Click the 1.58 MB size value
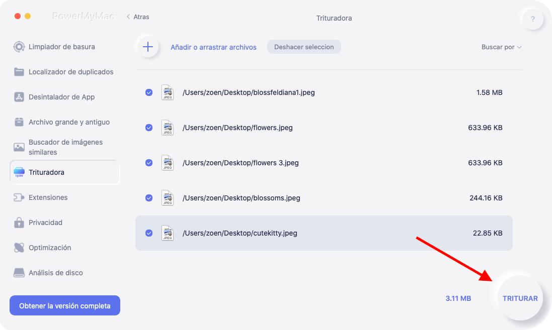The width and height of the screenshot is (552, 330). point(489,92)
